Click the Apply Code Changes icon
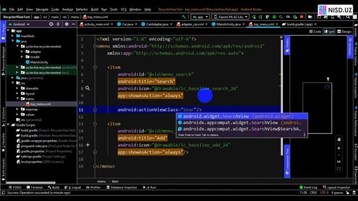This screenshot has width=358, height=201. [x=267, y=17]
